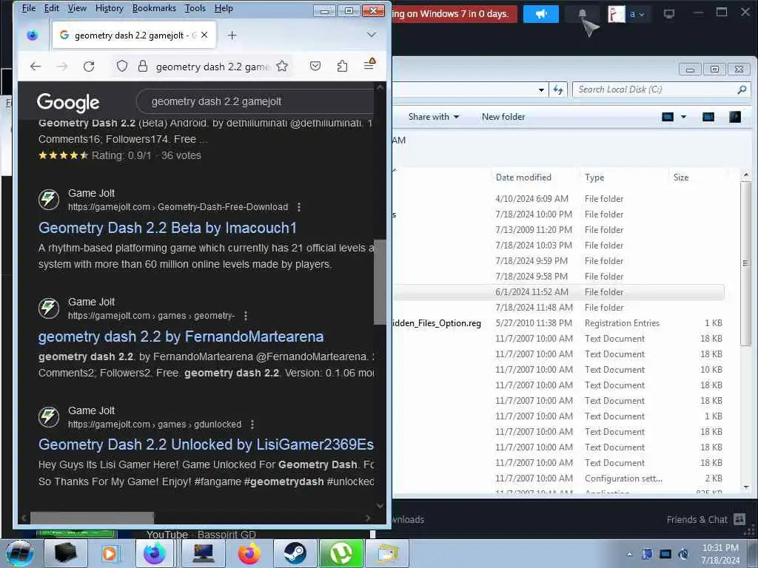
Task: Open the orange Firefox taskbar icon
Action: click(x=249, y=553)
